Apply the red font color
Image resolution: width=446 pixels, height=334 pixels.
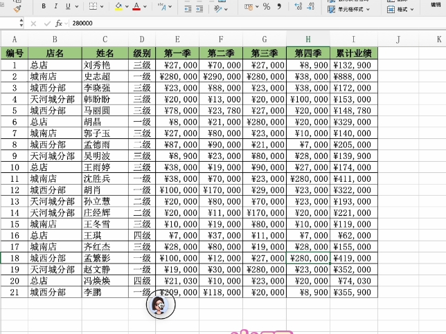136,6
